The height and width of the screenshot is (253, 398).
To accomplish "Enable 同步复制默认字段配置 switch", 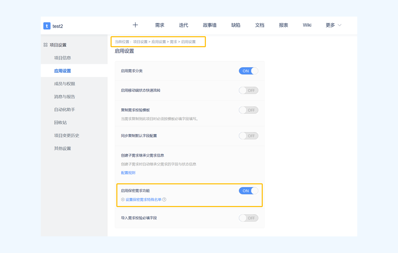I will click(x=249, y=136).
